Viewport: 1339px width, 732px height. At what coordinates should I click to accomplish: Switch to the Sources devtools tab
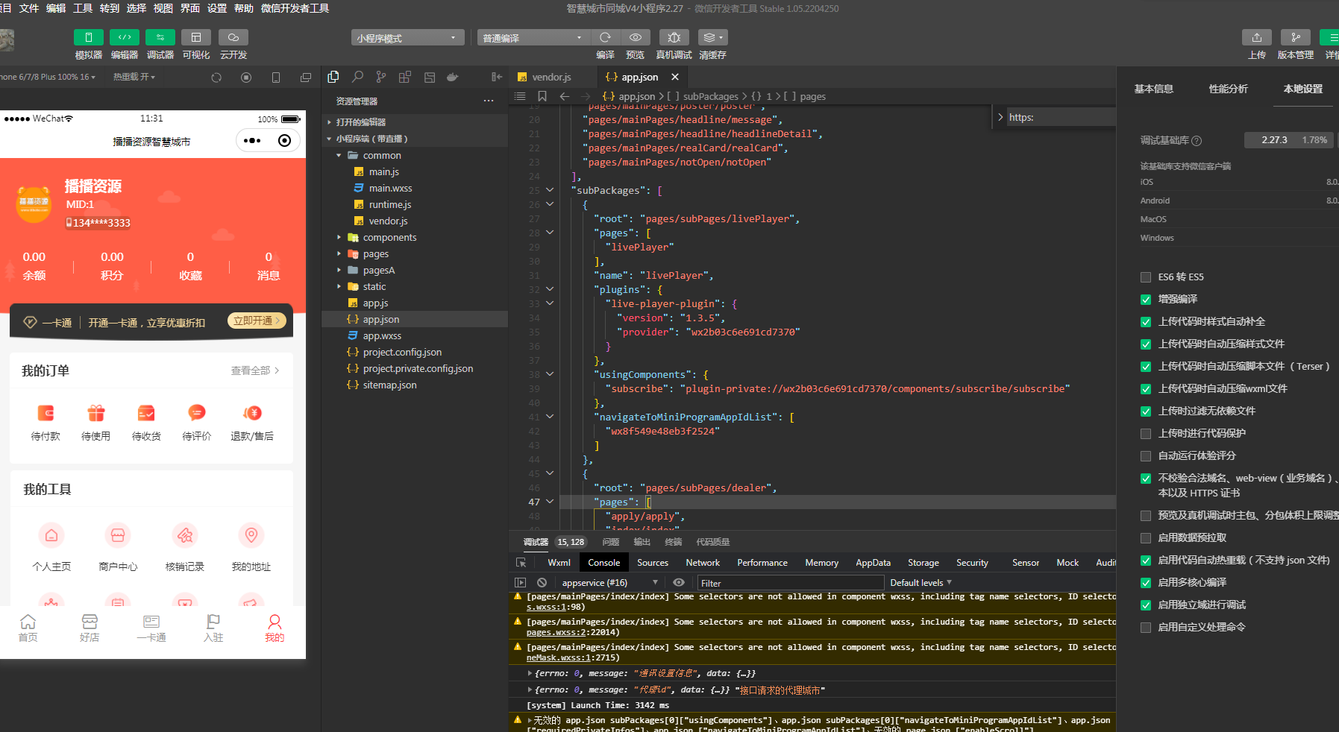(653, 563)
